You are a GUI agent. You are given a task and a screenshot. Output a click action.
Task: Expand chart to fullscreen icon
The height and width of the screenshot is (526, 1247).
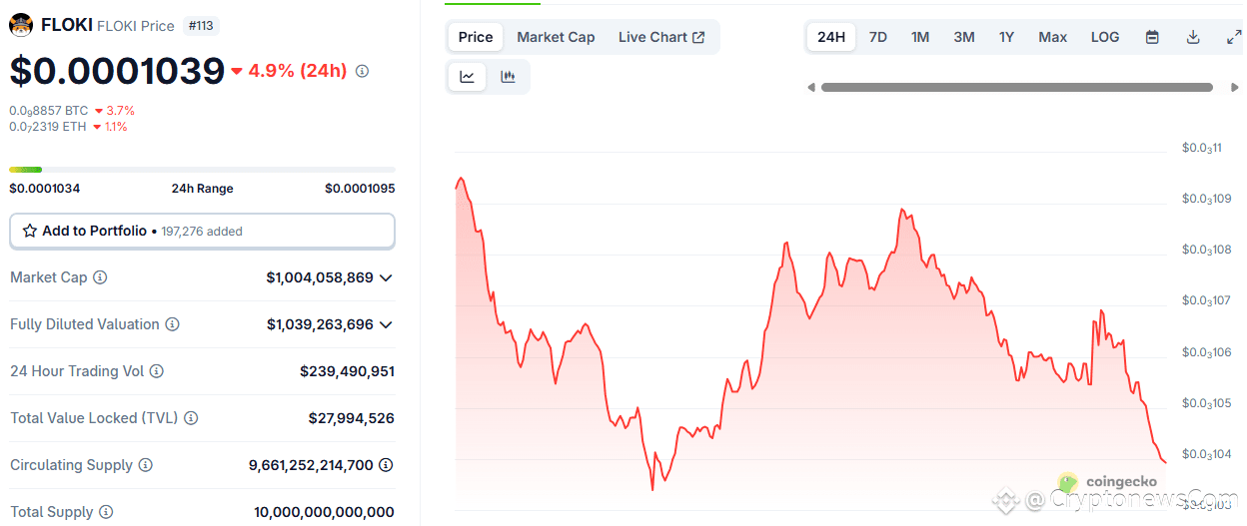click(x=1234, y=37)
